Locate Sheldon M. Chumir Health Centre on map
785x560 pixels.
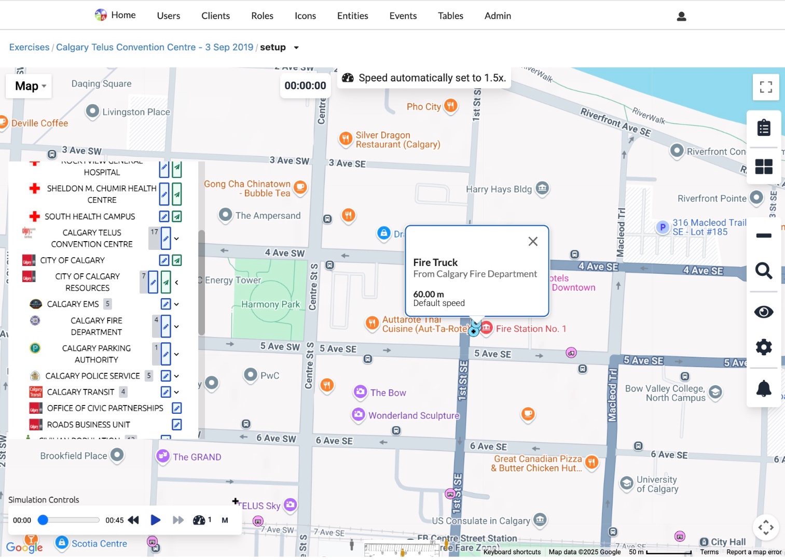click(x=177, y=194)
